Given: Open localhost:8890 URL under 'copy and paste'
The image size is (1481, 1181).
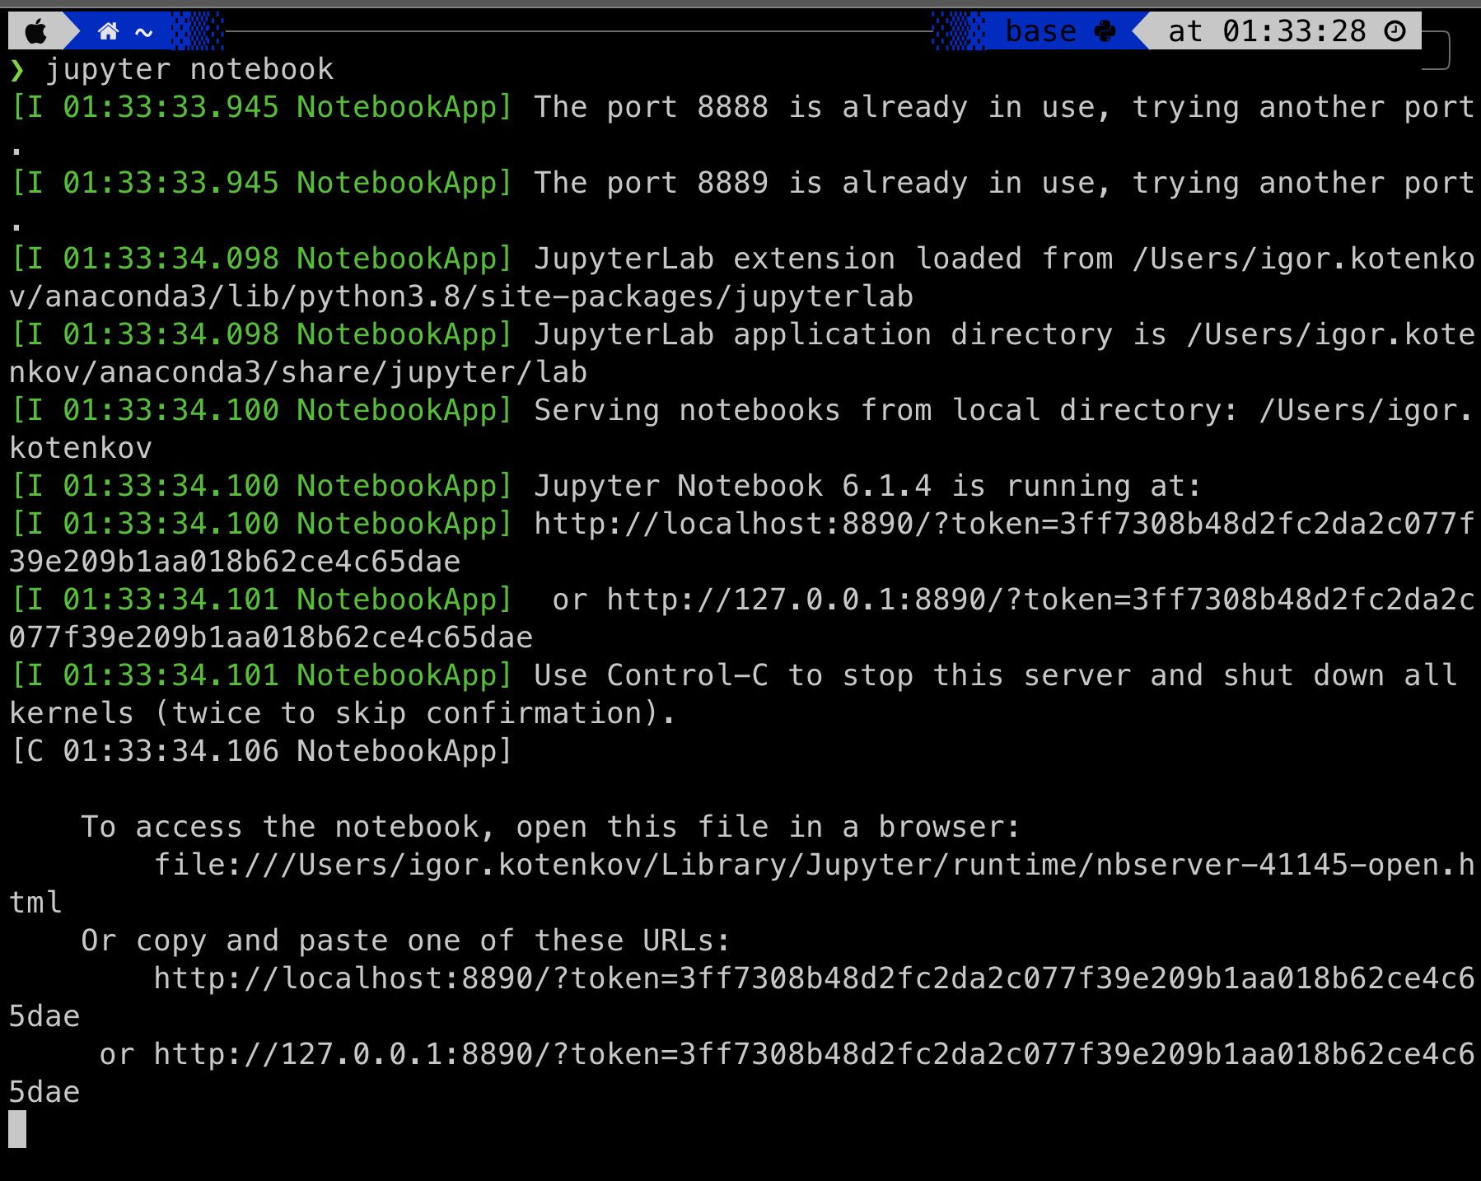Looking at the screenshot, I should tap(814, 978).
